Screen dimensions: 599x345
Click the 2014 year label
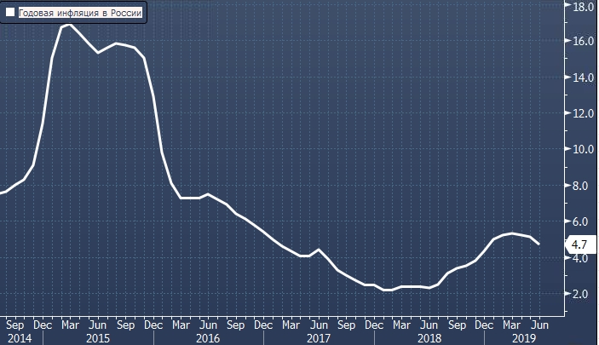point(17,337)
